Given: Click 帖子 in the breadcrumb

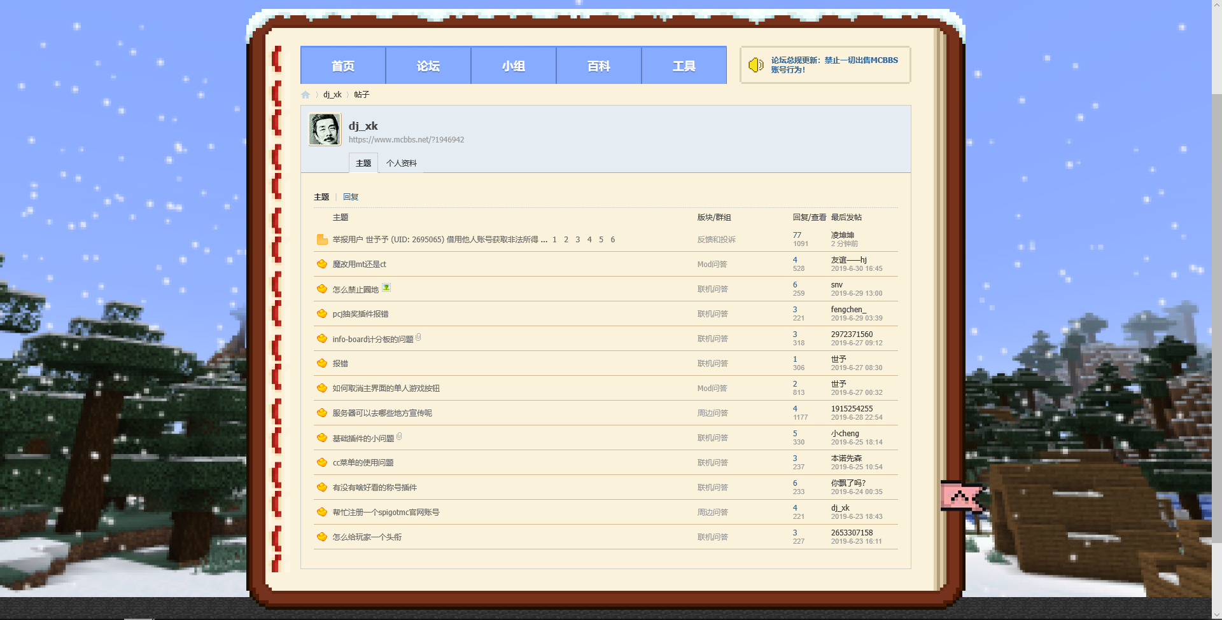Looking at the screenshot, I should [x=362, y=95].
